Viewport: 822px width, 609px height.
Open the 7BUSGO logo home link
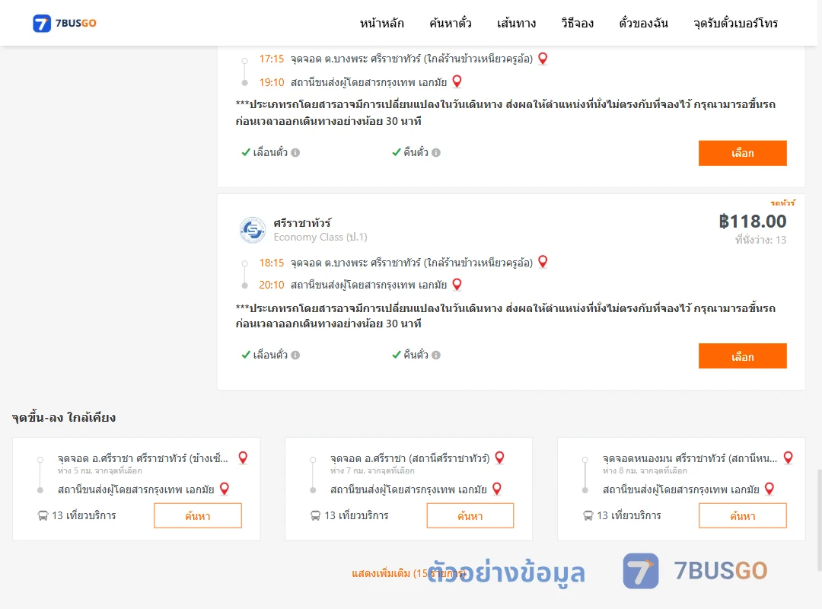[65, 23]
